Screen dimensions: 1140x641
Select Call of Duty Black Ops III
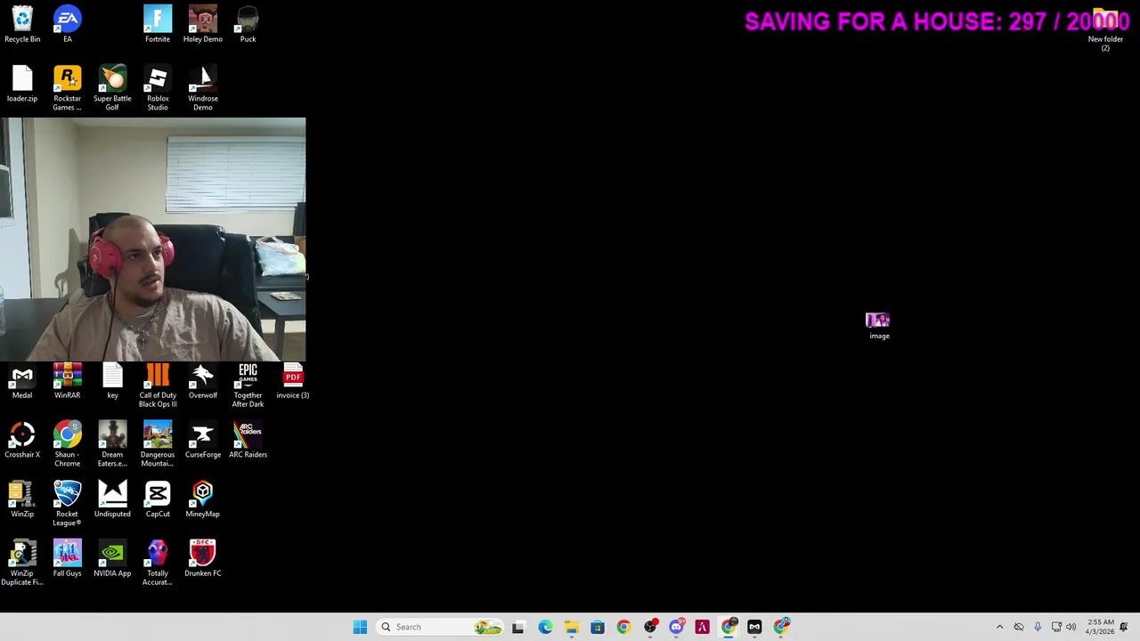(158, 385)
